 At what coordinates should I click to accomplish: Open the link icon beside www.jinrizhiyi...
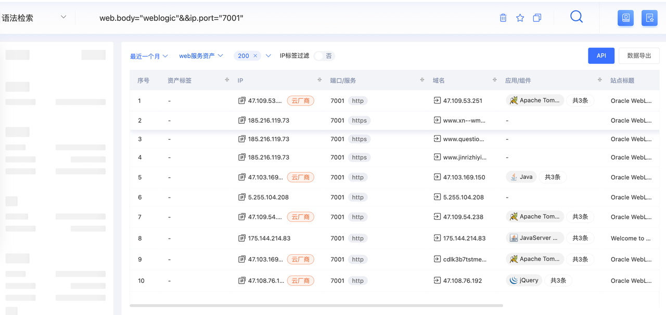pos(437,157)
